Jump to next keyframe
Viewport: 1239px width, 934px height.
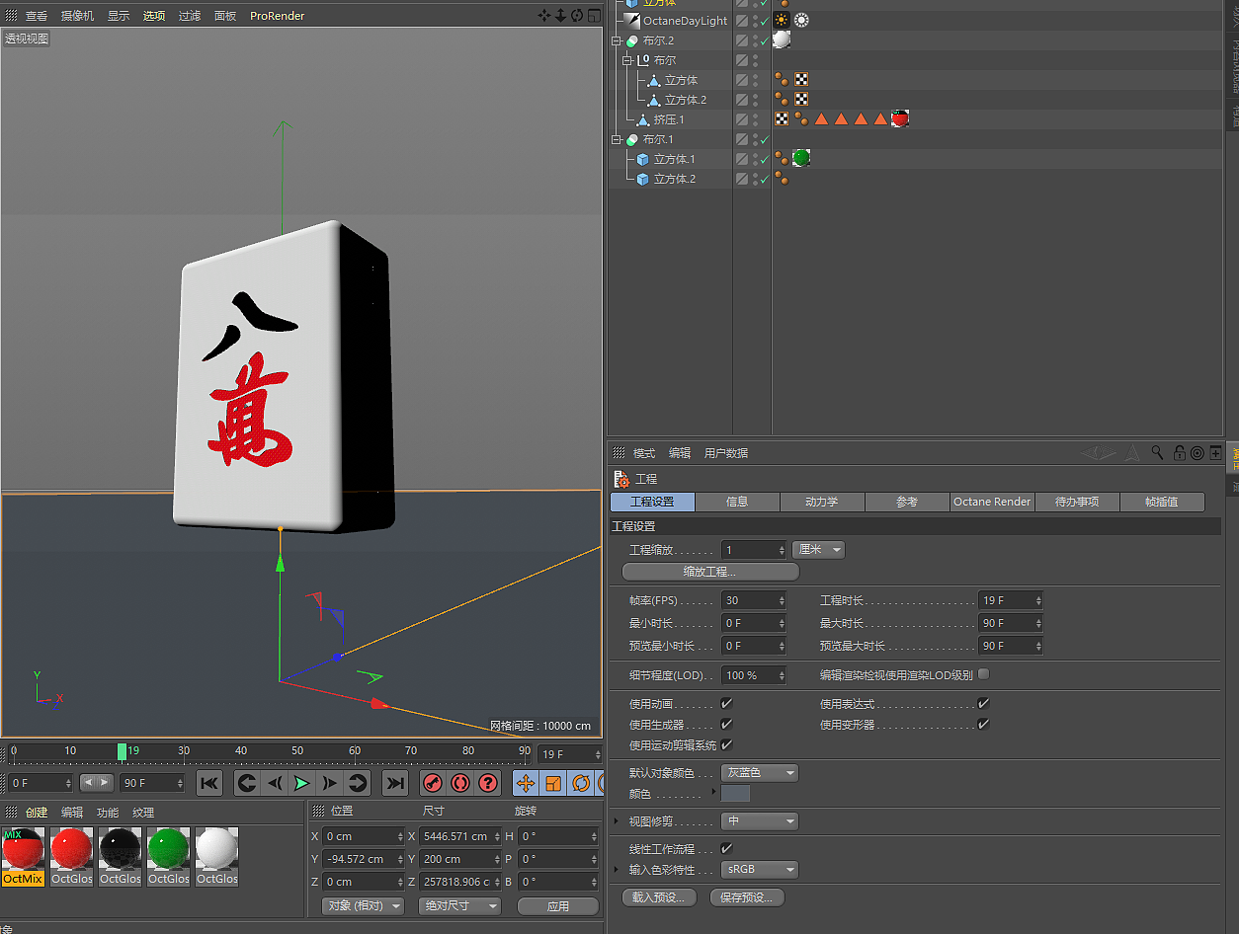358,783
